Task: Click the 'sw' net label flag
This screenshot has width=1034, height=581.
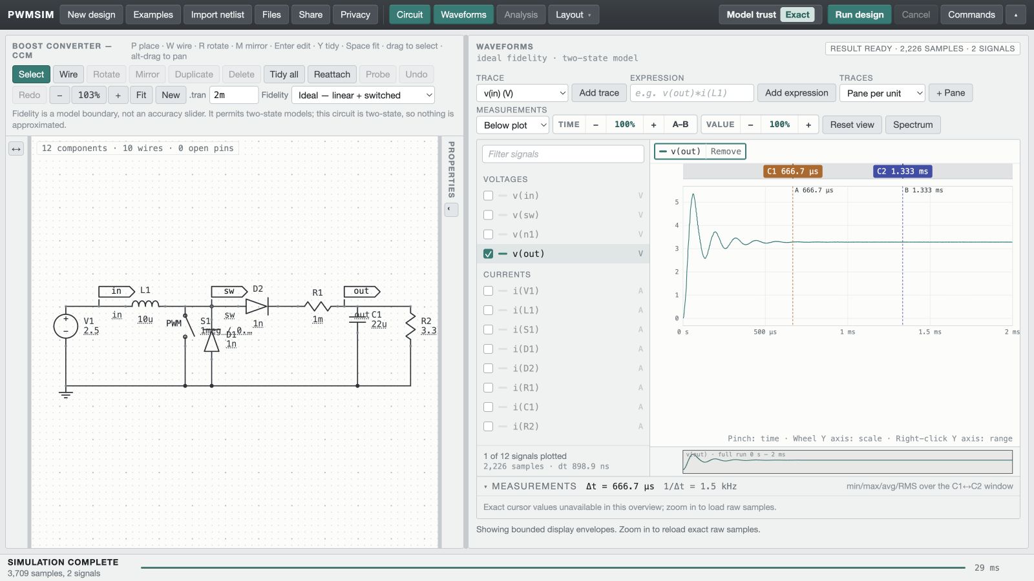Action: pos(229,291)
